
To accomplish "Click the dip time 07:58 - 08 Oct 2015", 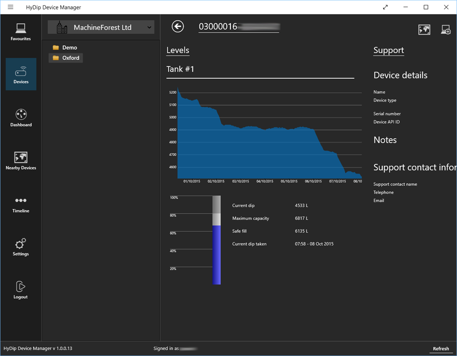I will (x=314, y=244).
